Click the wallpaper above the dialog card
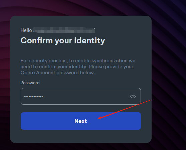 [81, 8]
